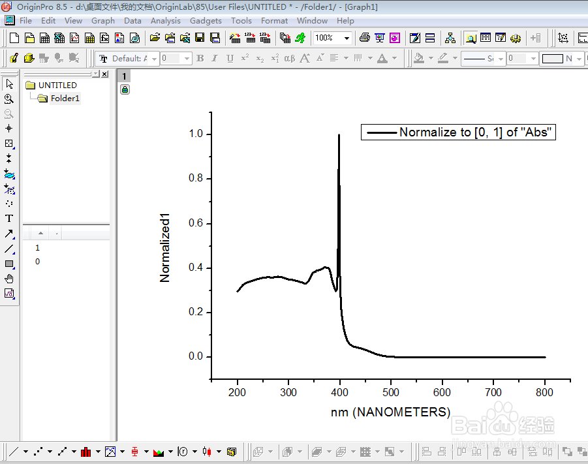
Task: Toggle Italic text formatting
Action: pos(215,58)
